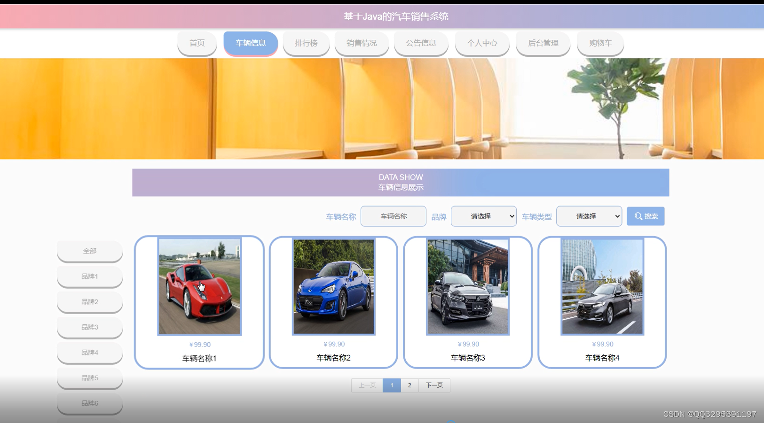Click the DATA SHOW 车辆信息展示 header
This screenshot has height=423, width=764.
click(x=401, y=183)
